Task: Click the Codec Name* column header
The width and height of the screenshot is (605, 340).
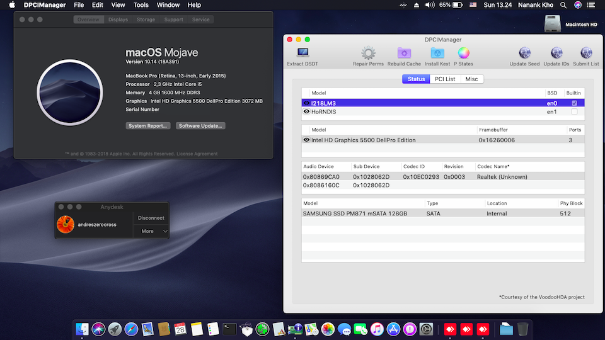Action: [x=493, y=166]
